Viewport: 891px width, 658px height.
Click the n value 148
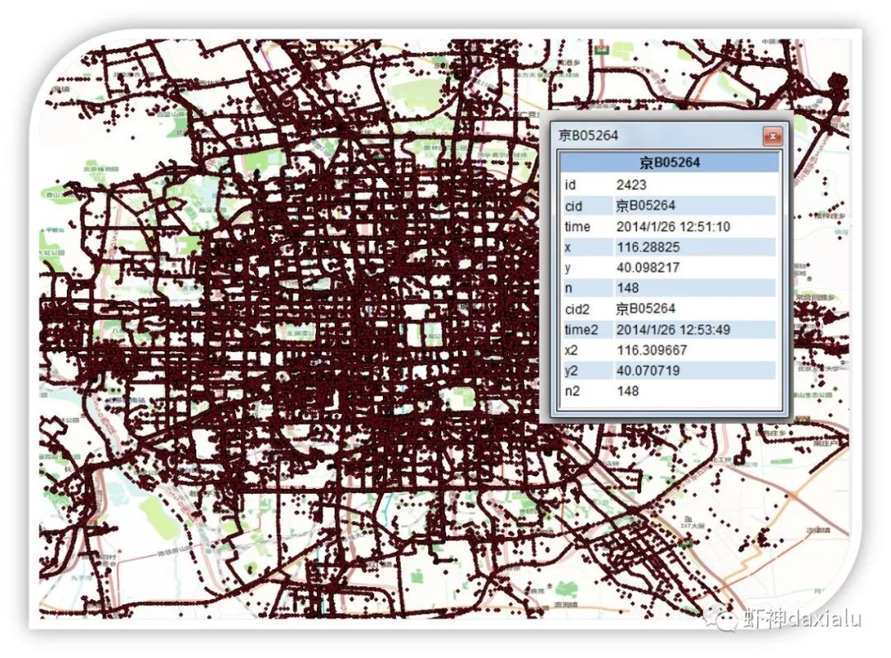point(627,288)
